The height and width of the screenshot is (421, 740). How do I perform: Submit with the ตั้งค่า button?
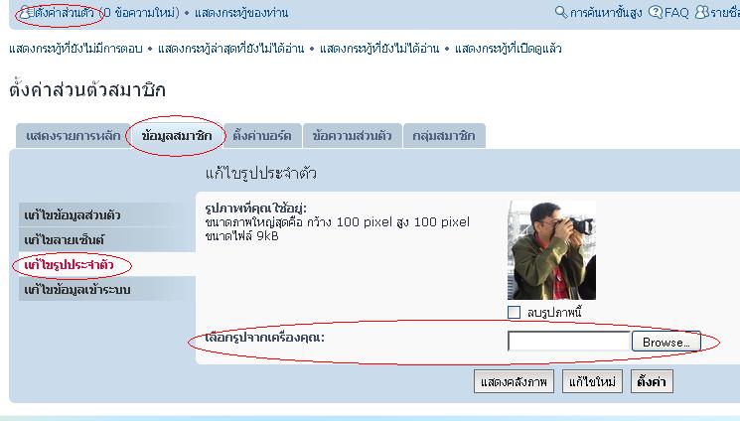[x=651, y=382]
